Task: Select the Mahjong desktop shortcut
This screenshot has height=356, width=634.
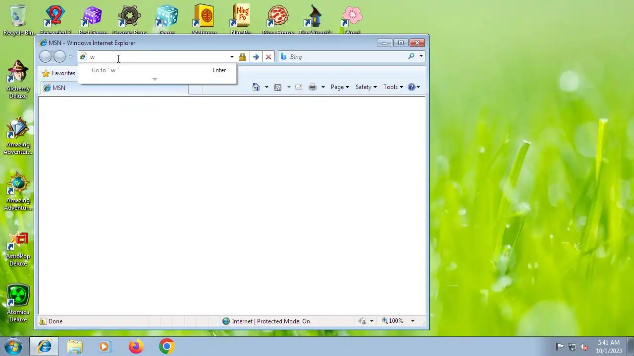Action: coord(204,21)
